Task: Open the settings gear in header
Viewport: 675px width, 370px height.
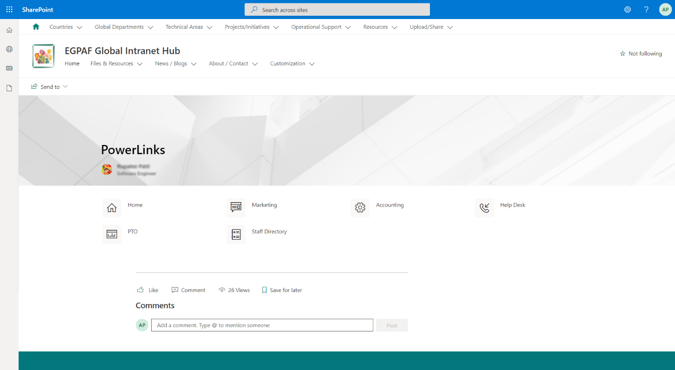Action: (628, 9)
